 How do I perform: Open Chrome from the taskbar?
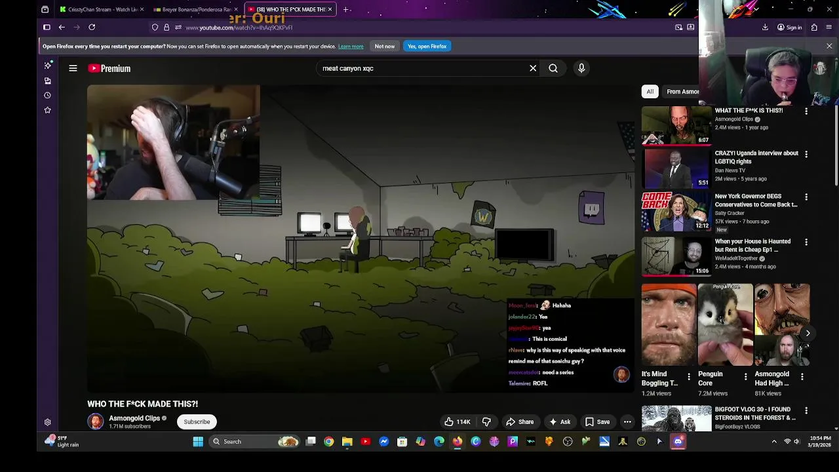click(328, 442)
